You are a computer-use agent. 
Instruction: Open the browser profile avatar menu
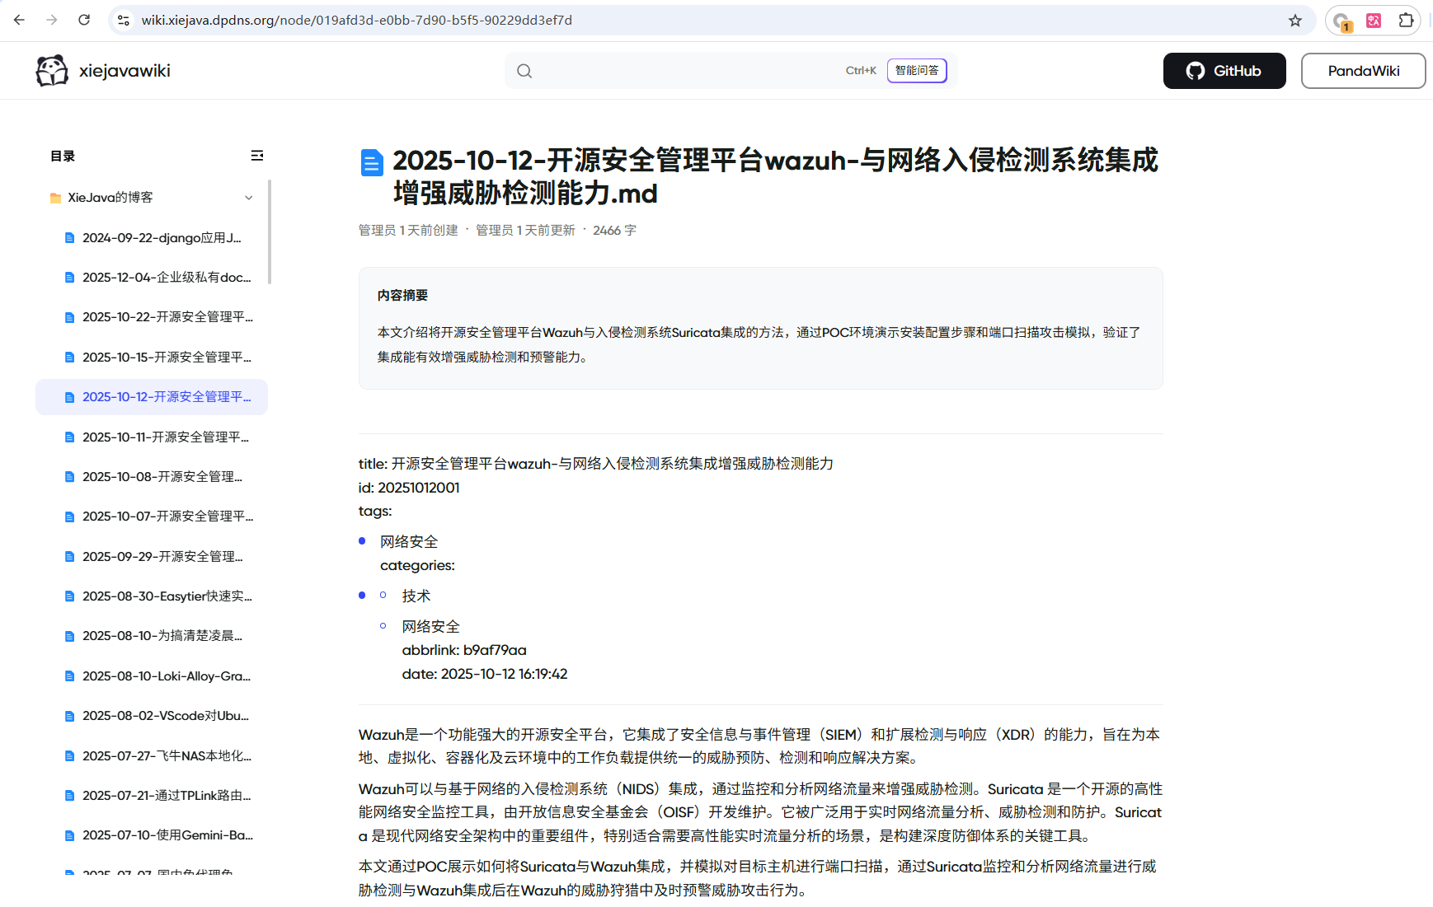coord(1341,20)
